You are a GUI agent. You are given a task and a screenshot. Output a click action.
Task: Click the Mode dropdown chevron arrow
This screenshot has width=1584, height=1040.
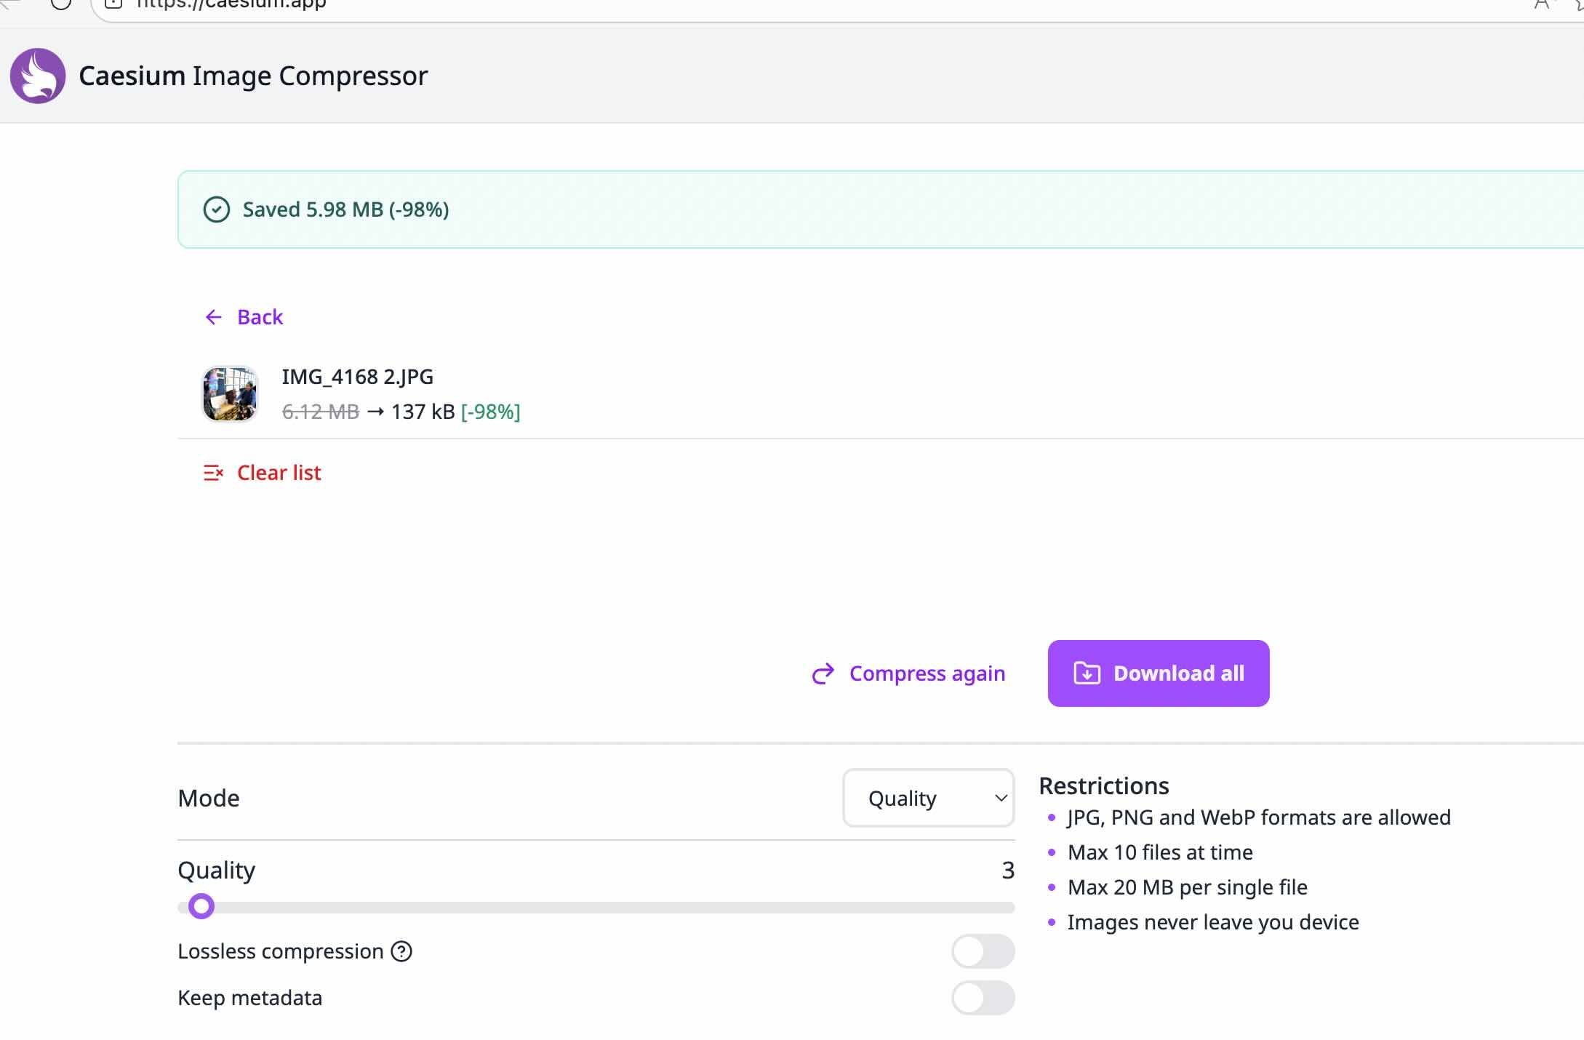pyautogui.click(x=1001, y=799)
